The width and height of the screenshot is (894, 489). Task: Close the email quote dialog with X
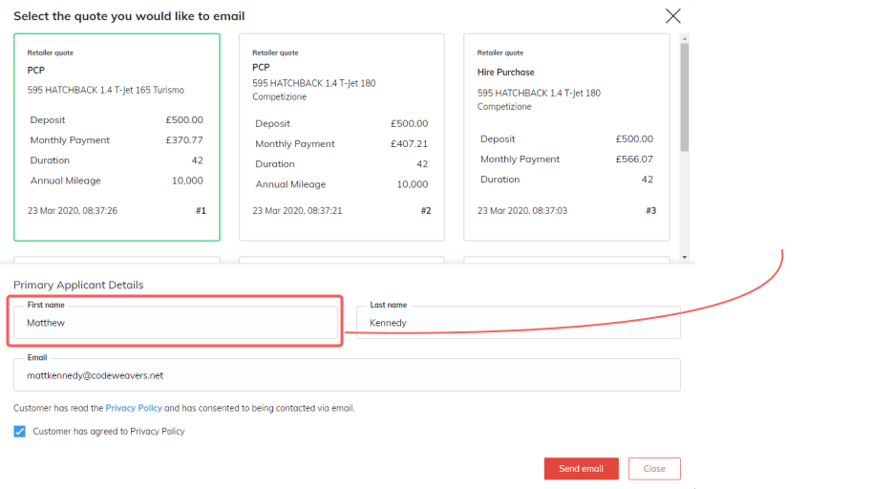point(672,16)
